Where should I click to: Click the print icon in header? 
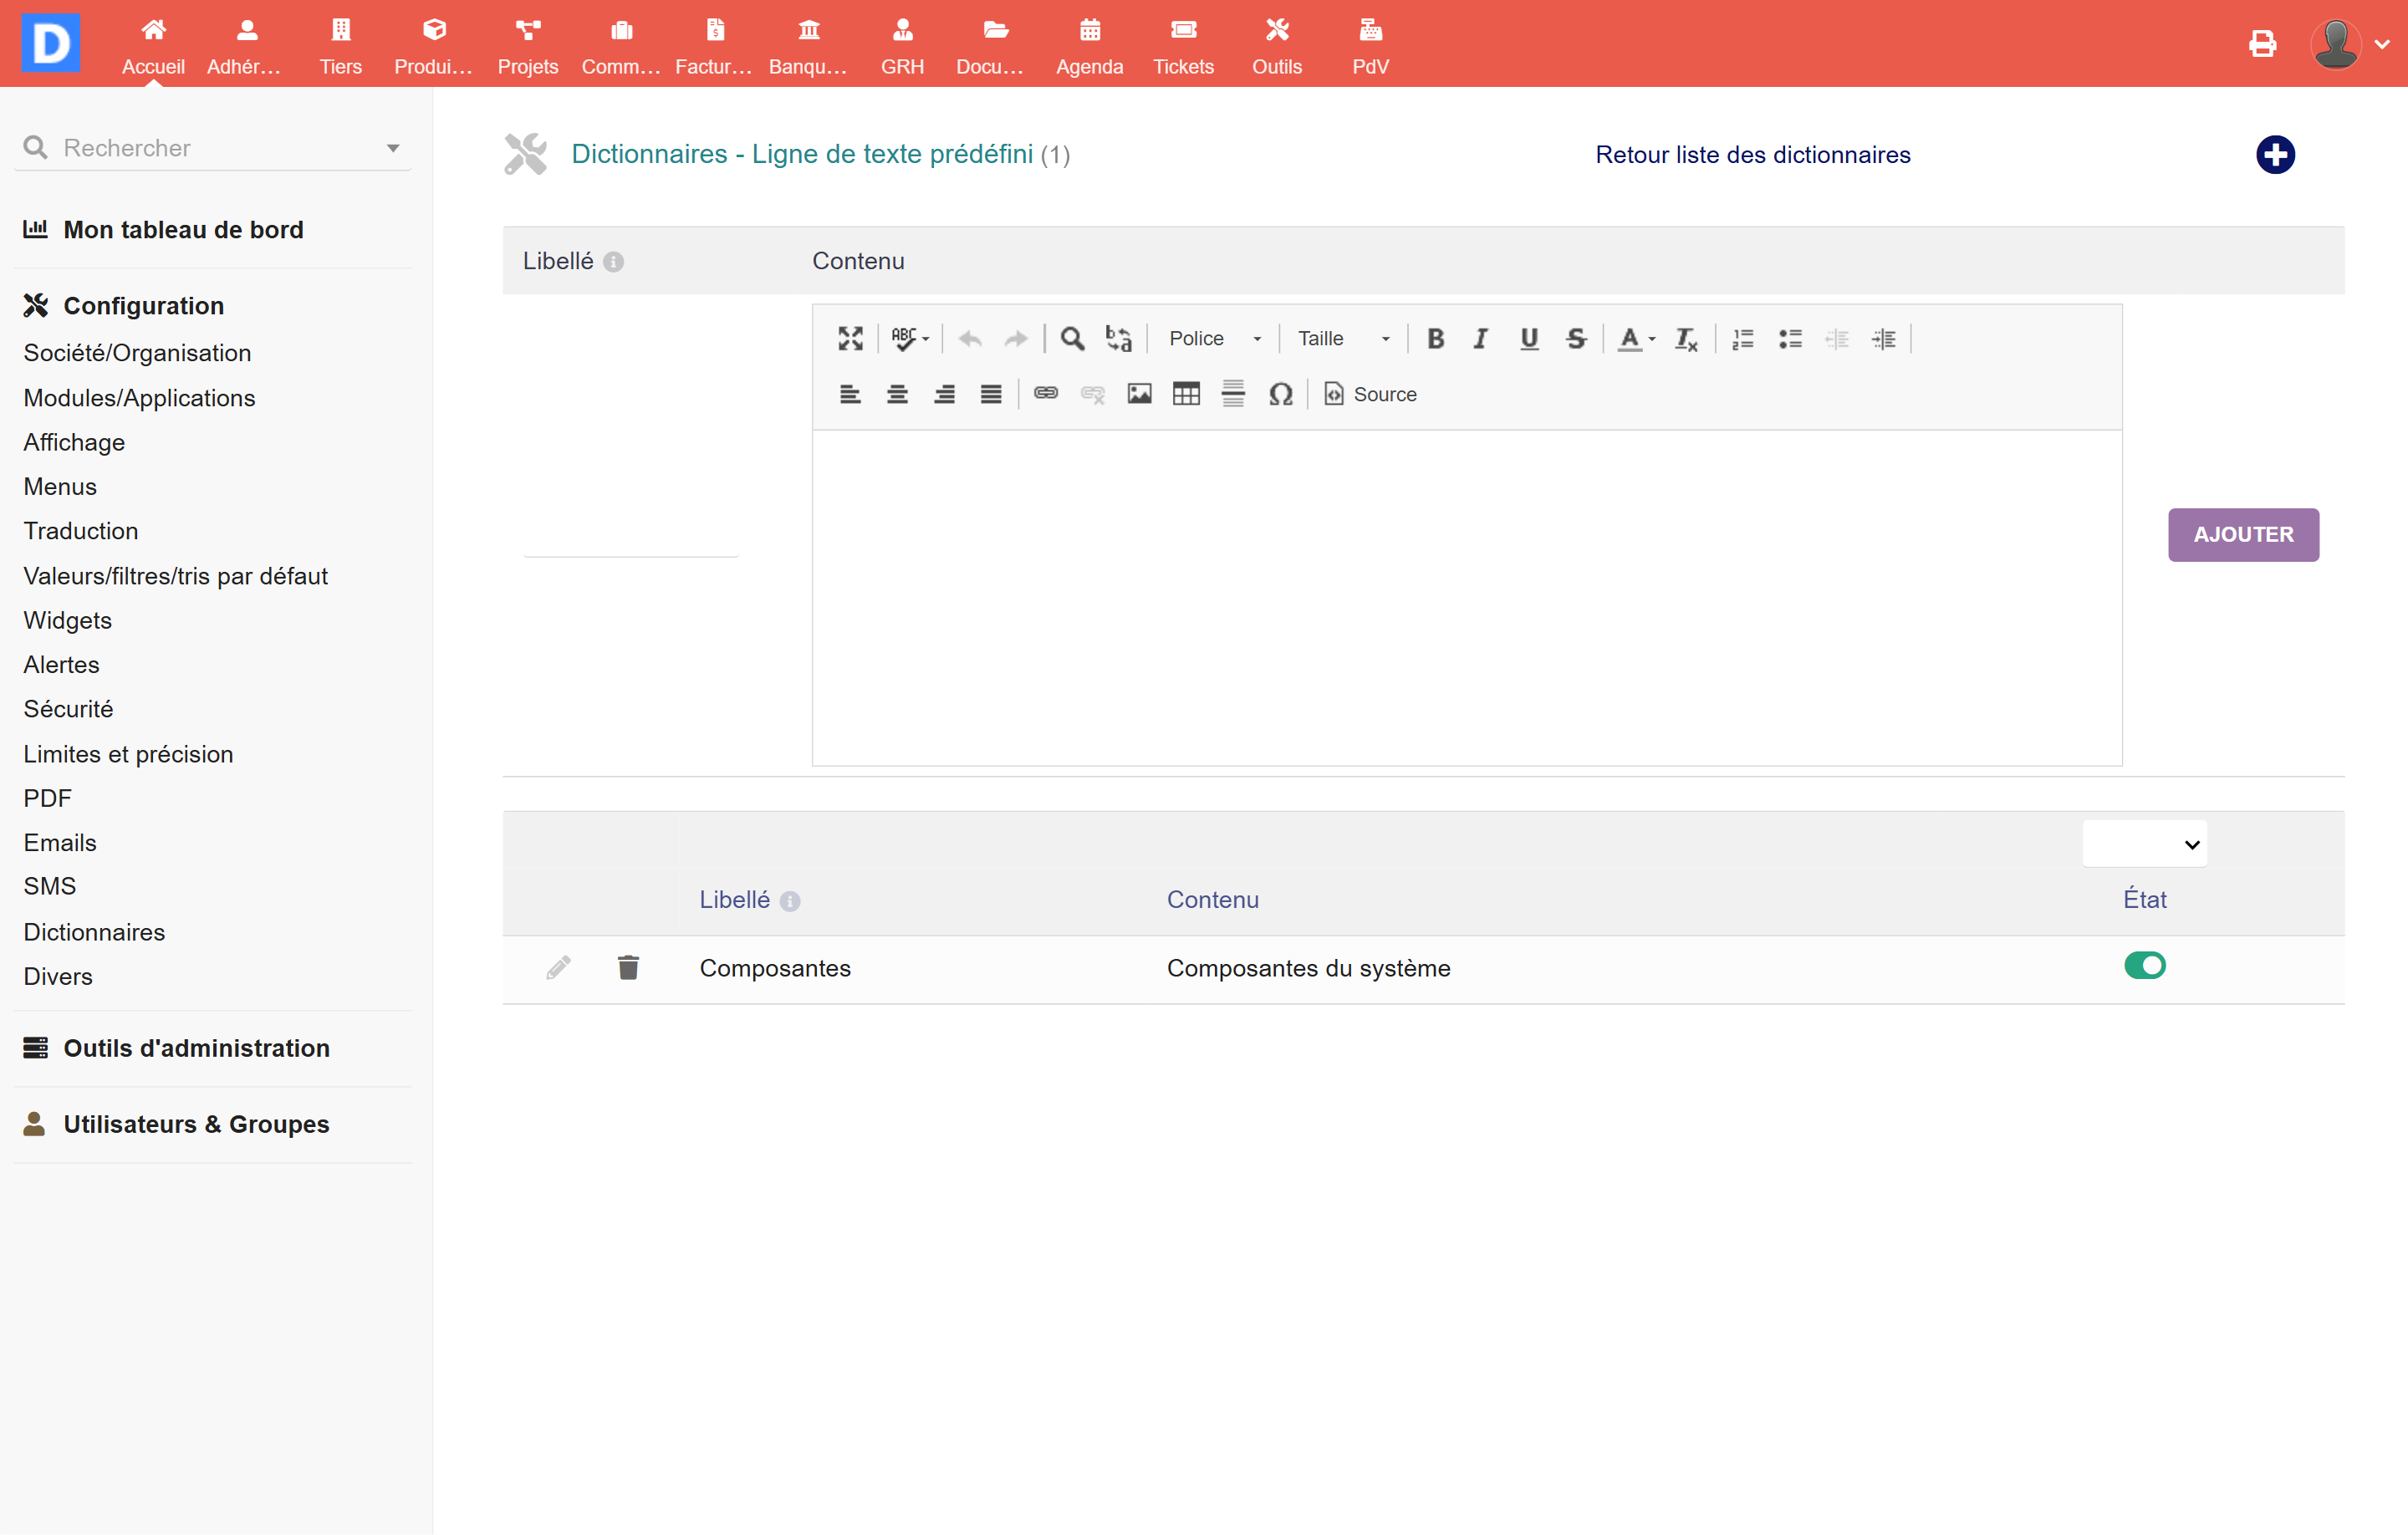pos(2262,44)
